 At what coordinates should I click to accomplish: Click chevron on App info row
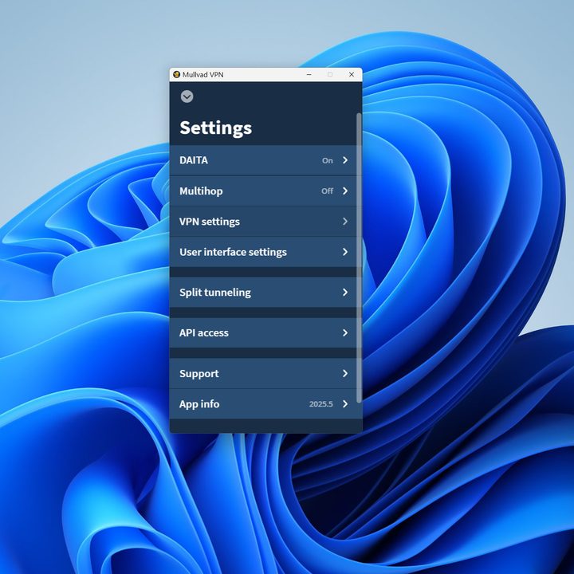pos(345,403)
